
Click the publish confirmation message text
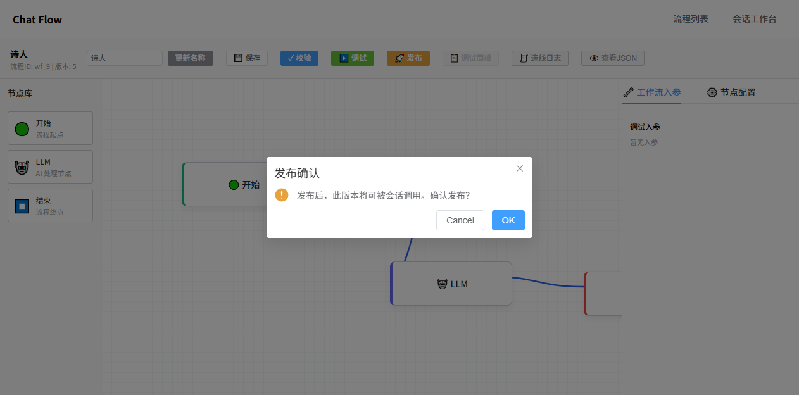384,195
